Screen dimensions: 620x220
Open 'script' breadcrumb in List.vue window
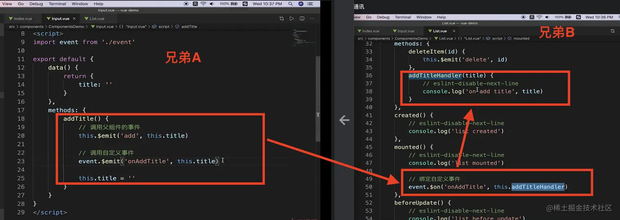point(497,38)
